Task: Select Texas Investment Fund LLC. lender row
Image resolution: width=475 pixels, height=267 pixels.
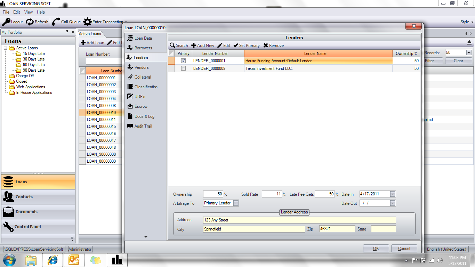Action: pyautogui.click(x=294, y=69)
